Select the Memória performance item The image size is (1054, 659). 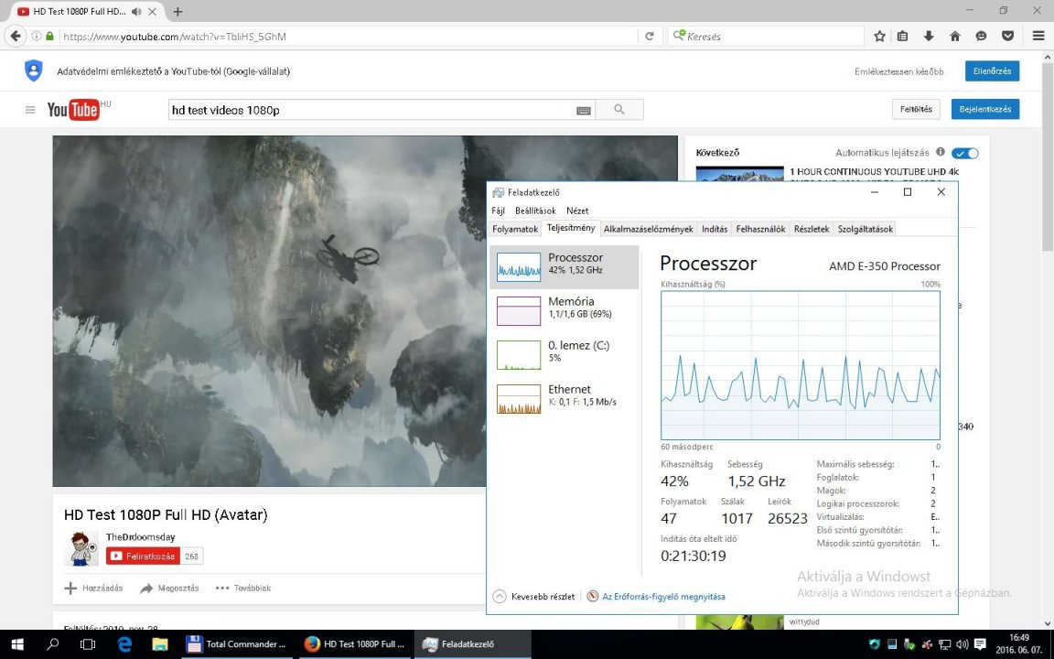click(564, 310)
